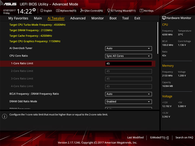Click the Hardware Monitor screen icon
Screen dimensions: 195x146
click(164, 18)
